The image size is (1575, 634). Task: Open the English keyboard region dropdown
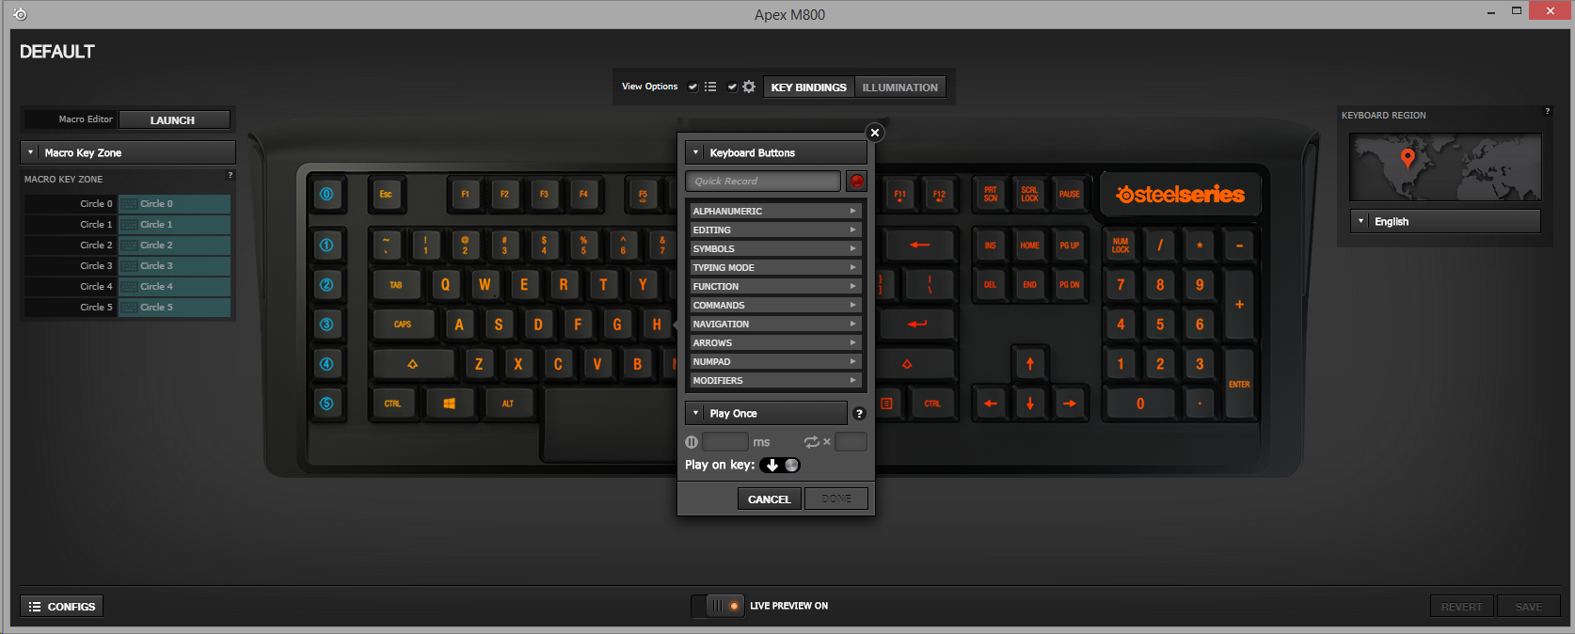click(x=1444, y=222)
